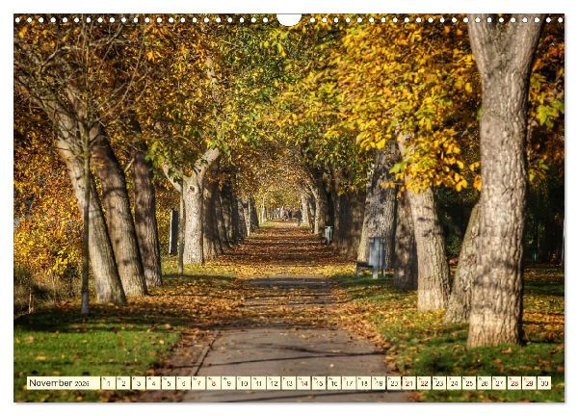Select the red date cell 22
This screenshot has width=578, height=416.
point(424,383)
